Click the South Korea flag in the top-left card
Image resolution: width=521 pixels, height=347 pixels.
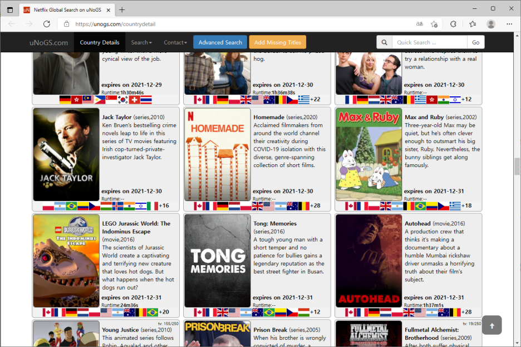click(123, 100)
